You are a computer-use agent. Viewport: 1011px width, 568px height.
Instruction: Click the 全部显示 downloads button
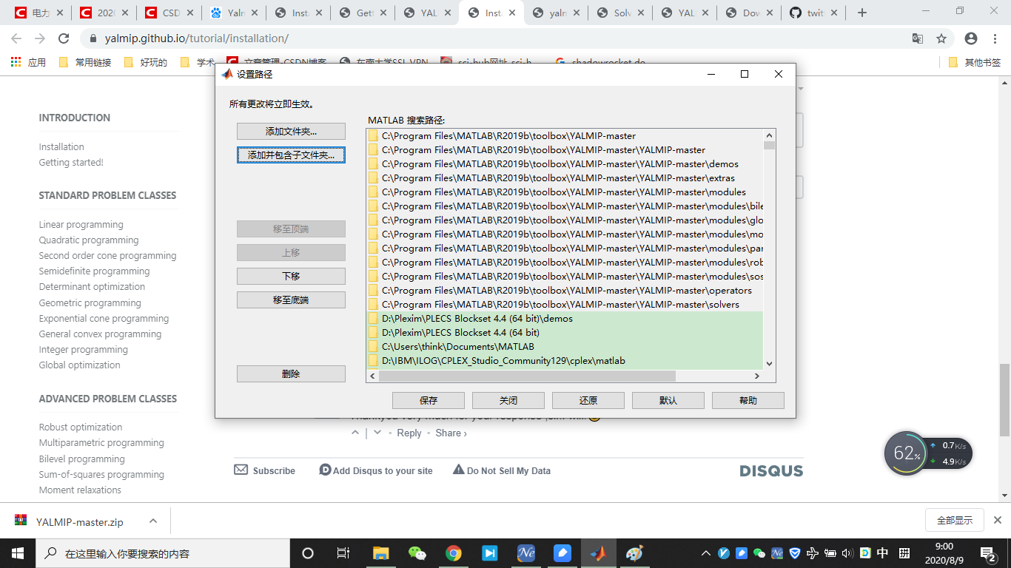tap(955, 520)
